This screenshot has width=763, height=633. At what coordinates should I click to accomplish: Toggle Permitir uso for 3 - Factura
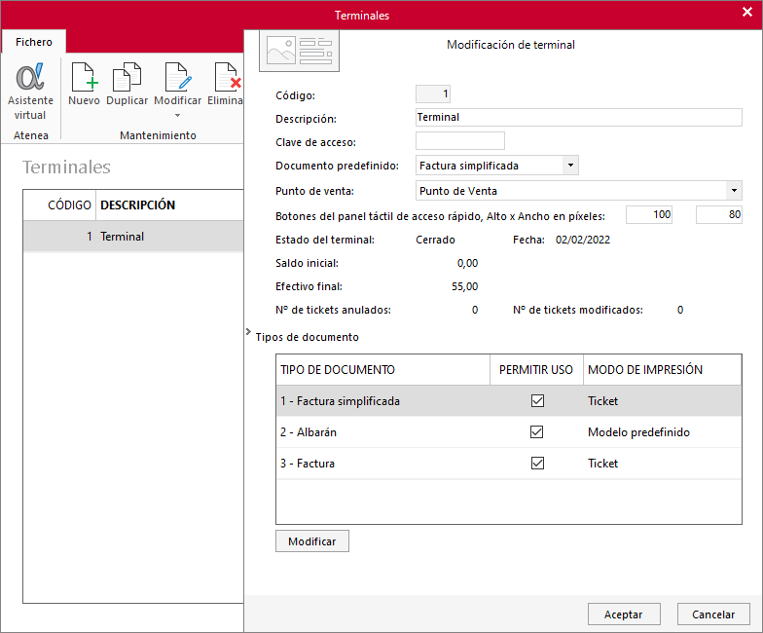tap(537, 464)
